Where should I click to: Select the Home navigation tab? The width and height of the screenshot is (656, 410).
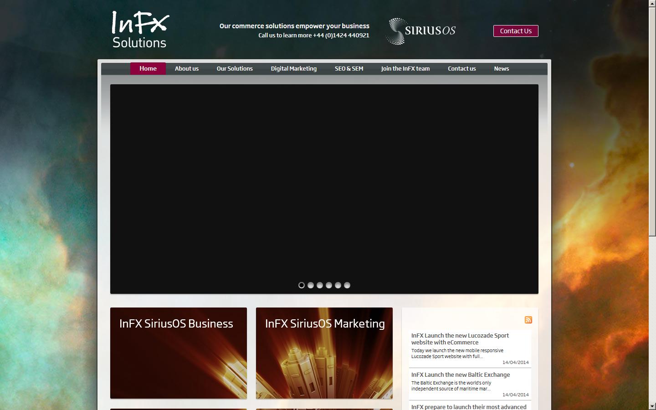click(x=148, y=68)
